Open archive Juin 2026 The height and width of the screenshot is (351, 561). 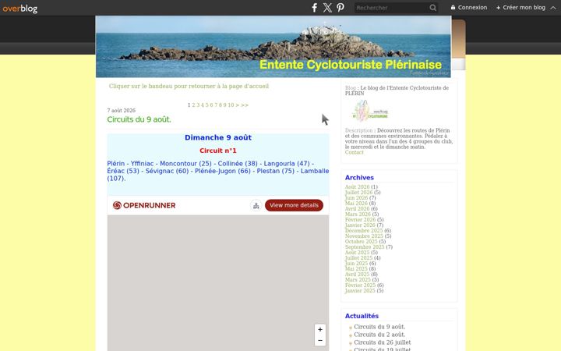pos(356,197)
